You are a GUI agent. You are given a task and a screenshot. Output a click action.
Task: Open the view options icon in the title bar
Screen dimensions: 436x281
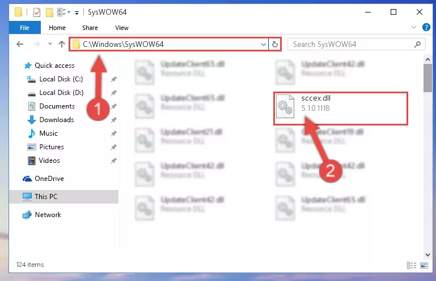tap(64, 12)
